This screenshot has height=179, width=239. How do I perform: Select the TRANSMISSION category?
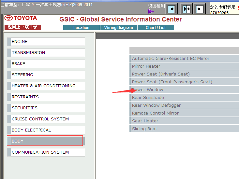[x=46, y=53]
